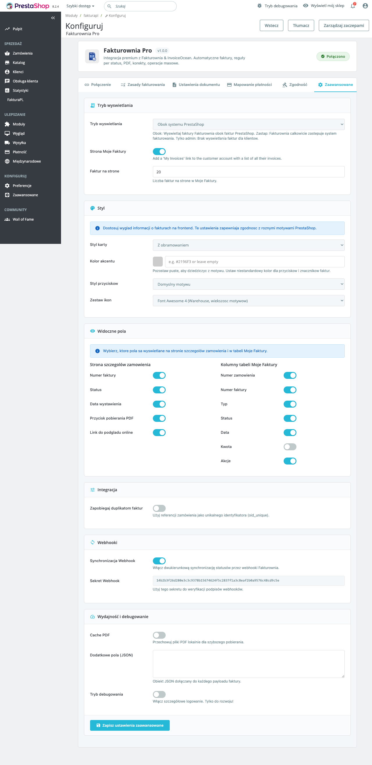The height and width of the screenshot is (765, 372).
Task: Open notifications bell icon
Action: pos(353,6)
